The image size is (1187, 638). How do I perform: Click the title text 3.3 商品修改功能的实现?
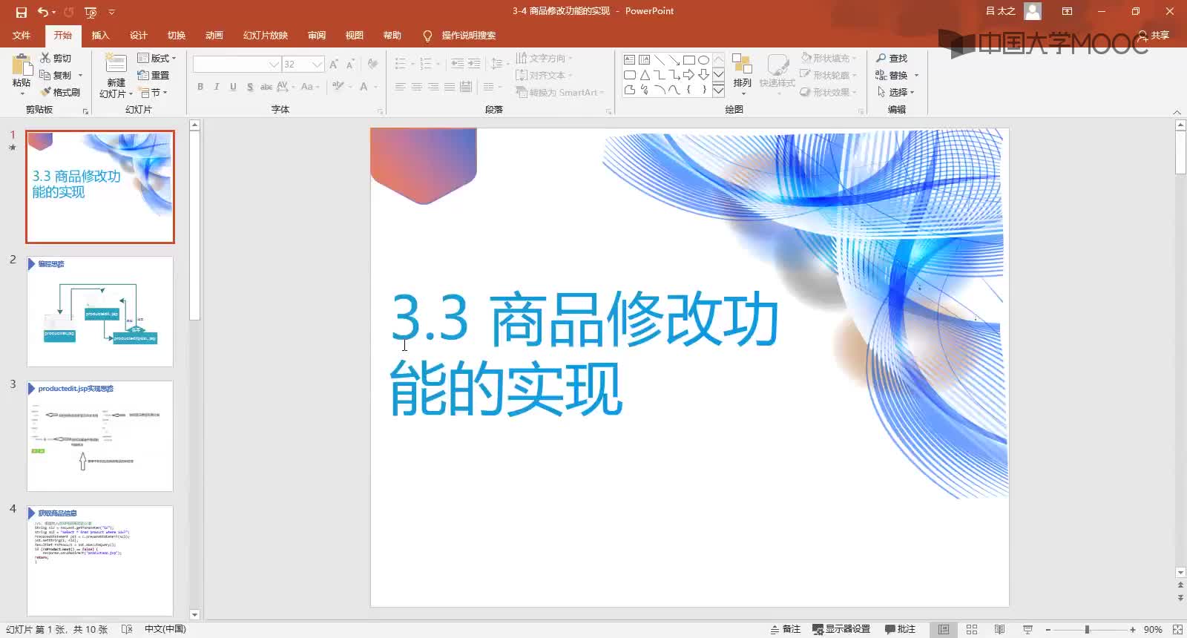585,354
